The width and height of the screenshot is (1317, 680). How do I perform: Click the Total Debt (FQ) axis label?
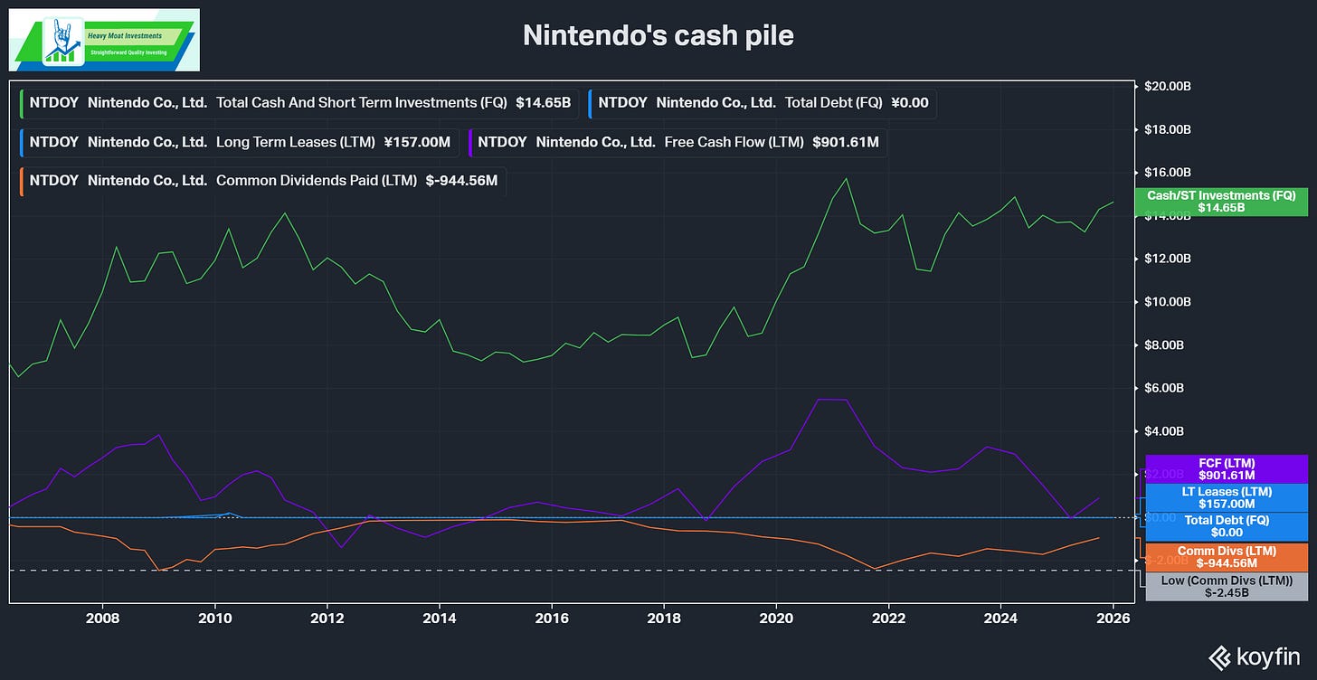pyautogui.click(x=1227, y=526)
